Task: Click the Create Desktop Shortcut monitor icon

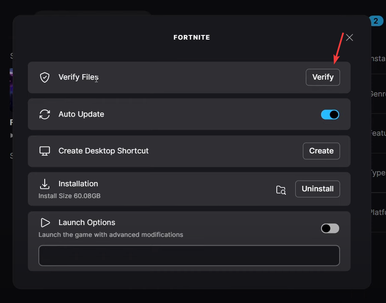Action: (x=45, y=151)
